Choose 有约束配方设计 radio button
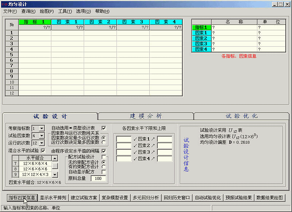Viewport: 292px width, 212px height. tap(104, 167)
